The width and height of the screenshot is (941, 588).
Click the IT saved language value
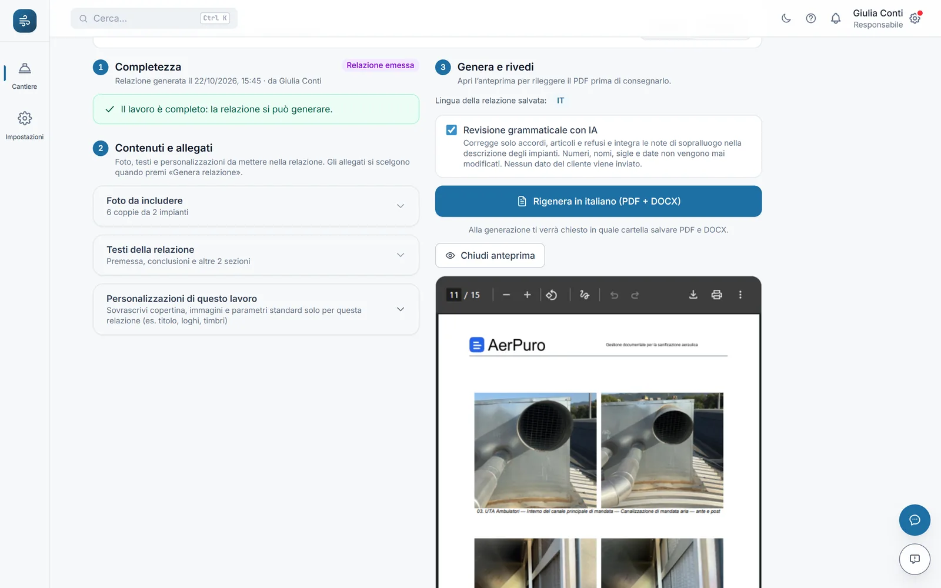pos(560,101)
